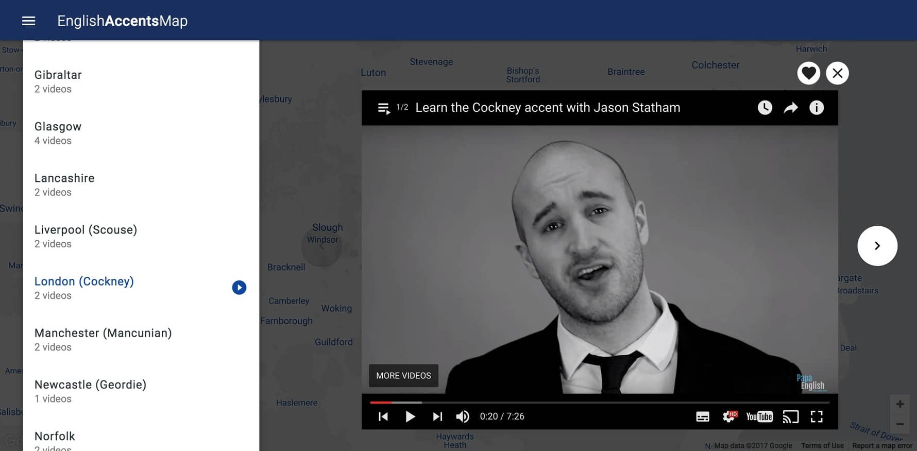The image size is (917, 451).
Task: Select Lancashire from the accents list
Action: (x=141, y=185)
